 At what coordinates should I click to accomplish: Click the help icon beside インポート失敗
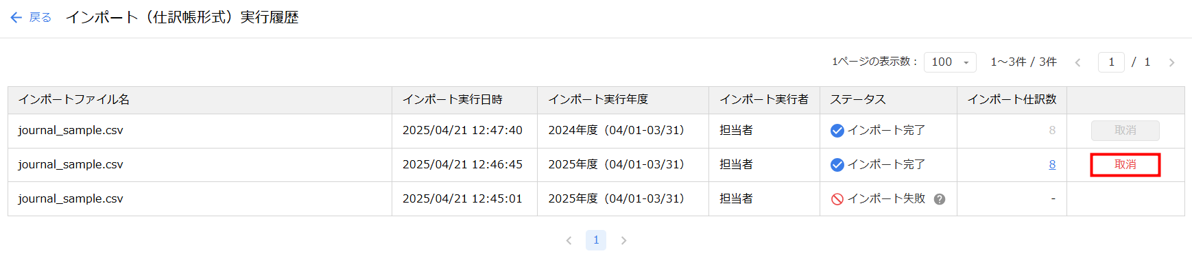tap(940, 199)
